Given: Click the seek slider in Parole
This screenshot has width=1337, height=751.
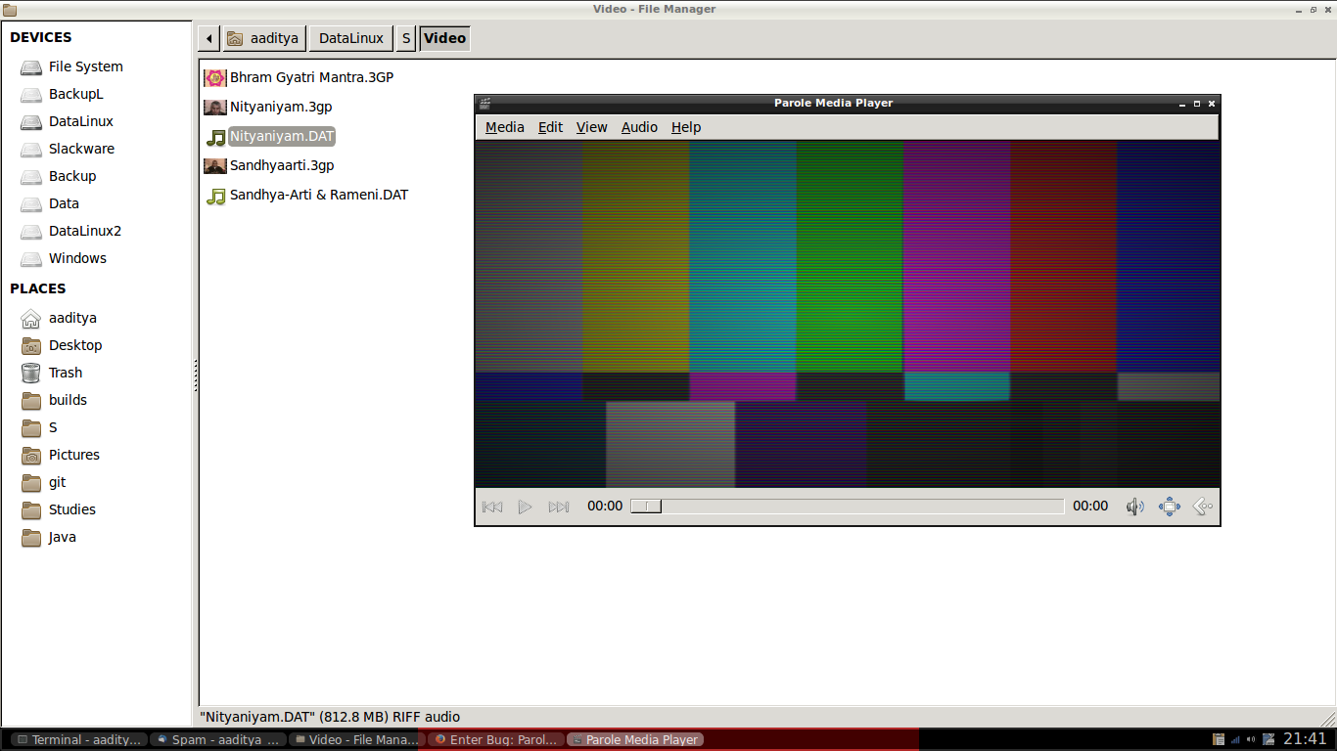Looking at the screenshot, I should 848,507.
